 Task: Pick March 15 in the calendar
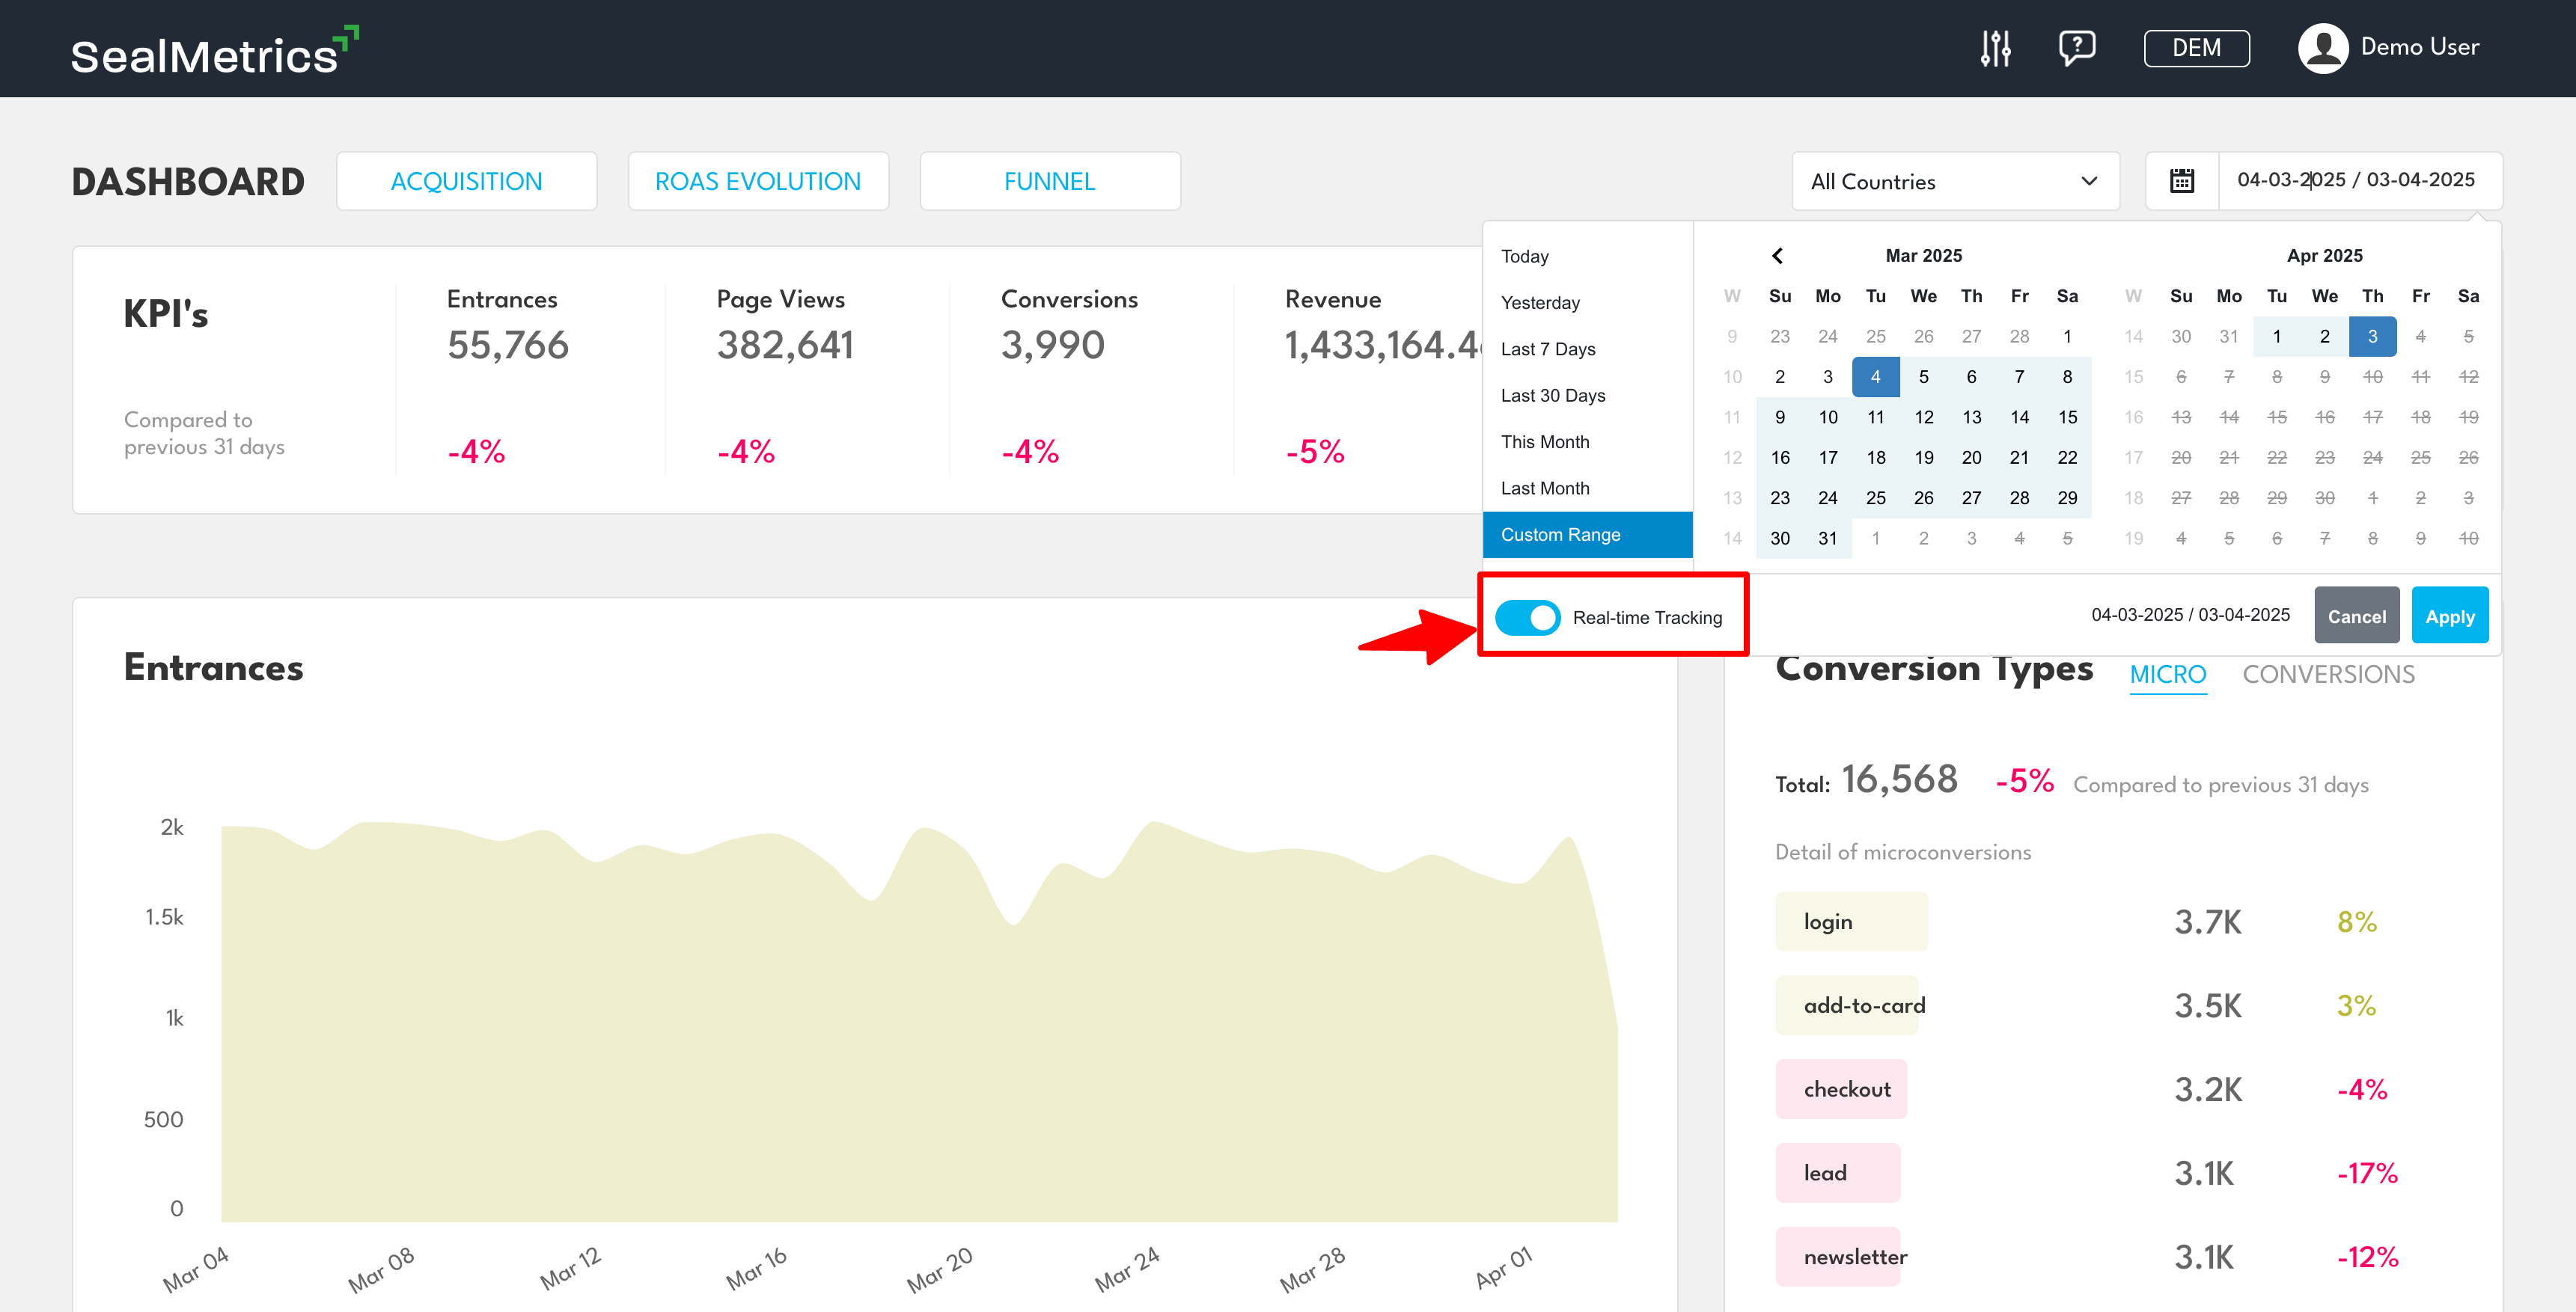pyautogui.click(x=2067, y=417)
